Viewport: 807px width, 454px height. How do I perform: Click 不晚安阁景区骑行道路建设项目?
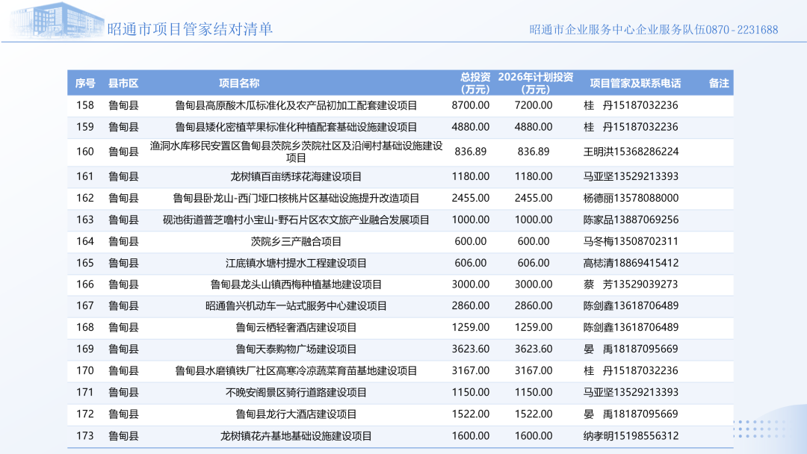pyautogui.click(x=296, y=392)
